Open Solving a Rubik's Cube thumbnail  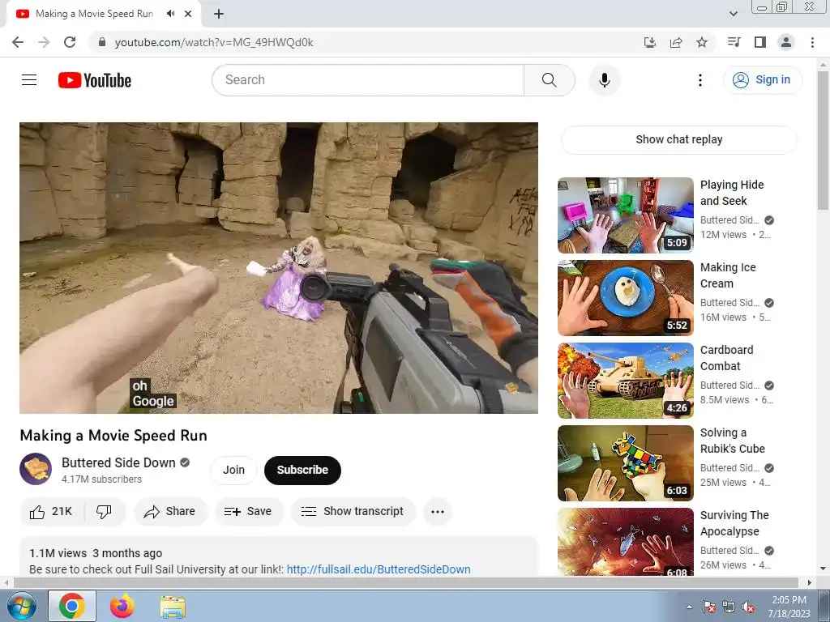(x=626, y=462)
